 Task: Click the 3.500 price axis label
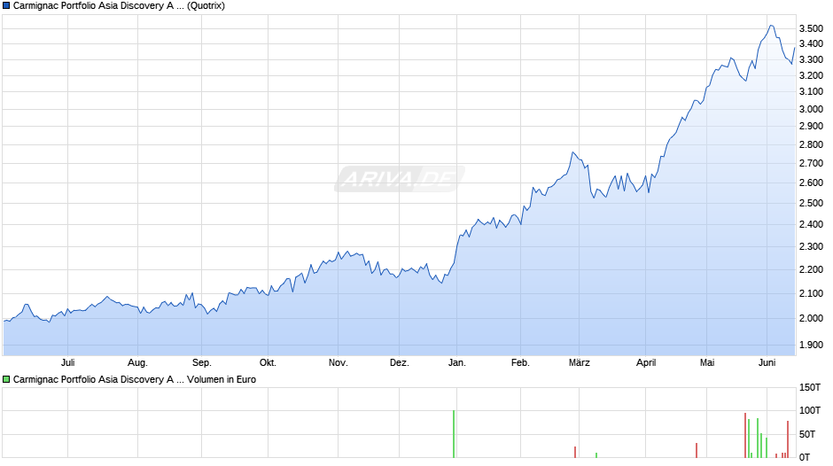pos(811,28)
